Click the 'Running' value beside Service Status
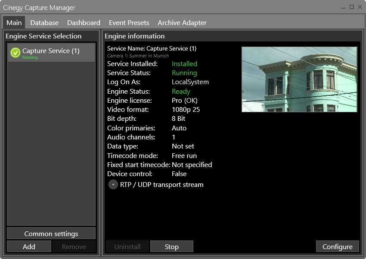This screenshot has width=366, height=259. (184, 73)
